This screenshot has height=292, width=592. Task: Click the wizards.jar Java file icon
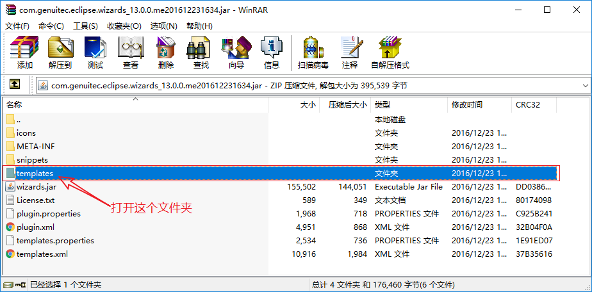[x=10, y=187]
